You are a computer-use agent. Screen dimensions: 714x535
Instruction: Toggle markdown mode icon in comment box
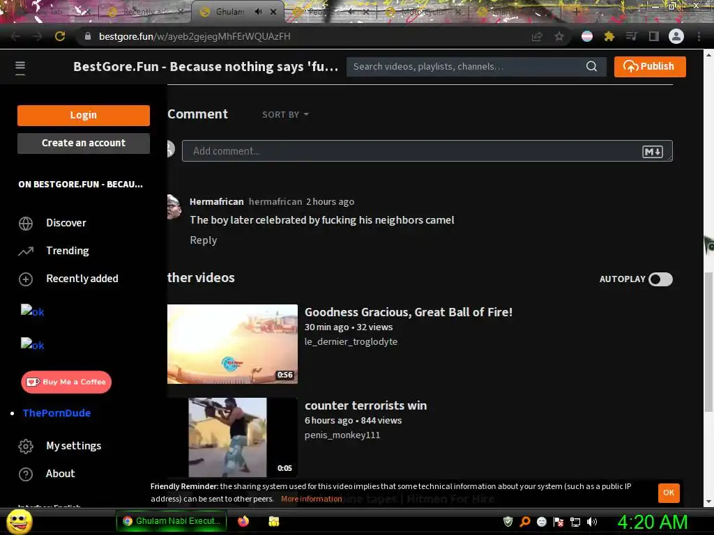click(x=652, y=151)
